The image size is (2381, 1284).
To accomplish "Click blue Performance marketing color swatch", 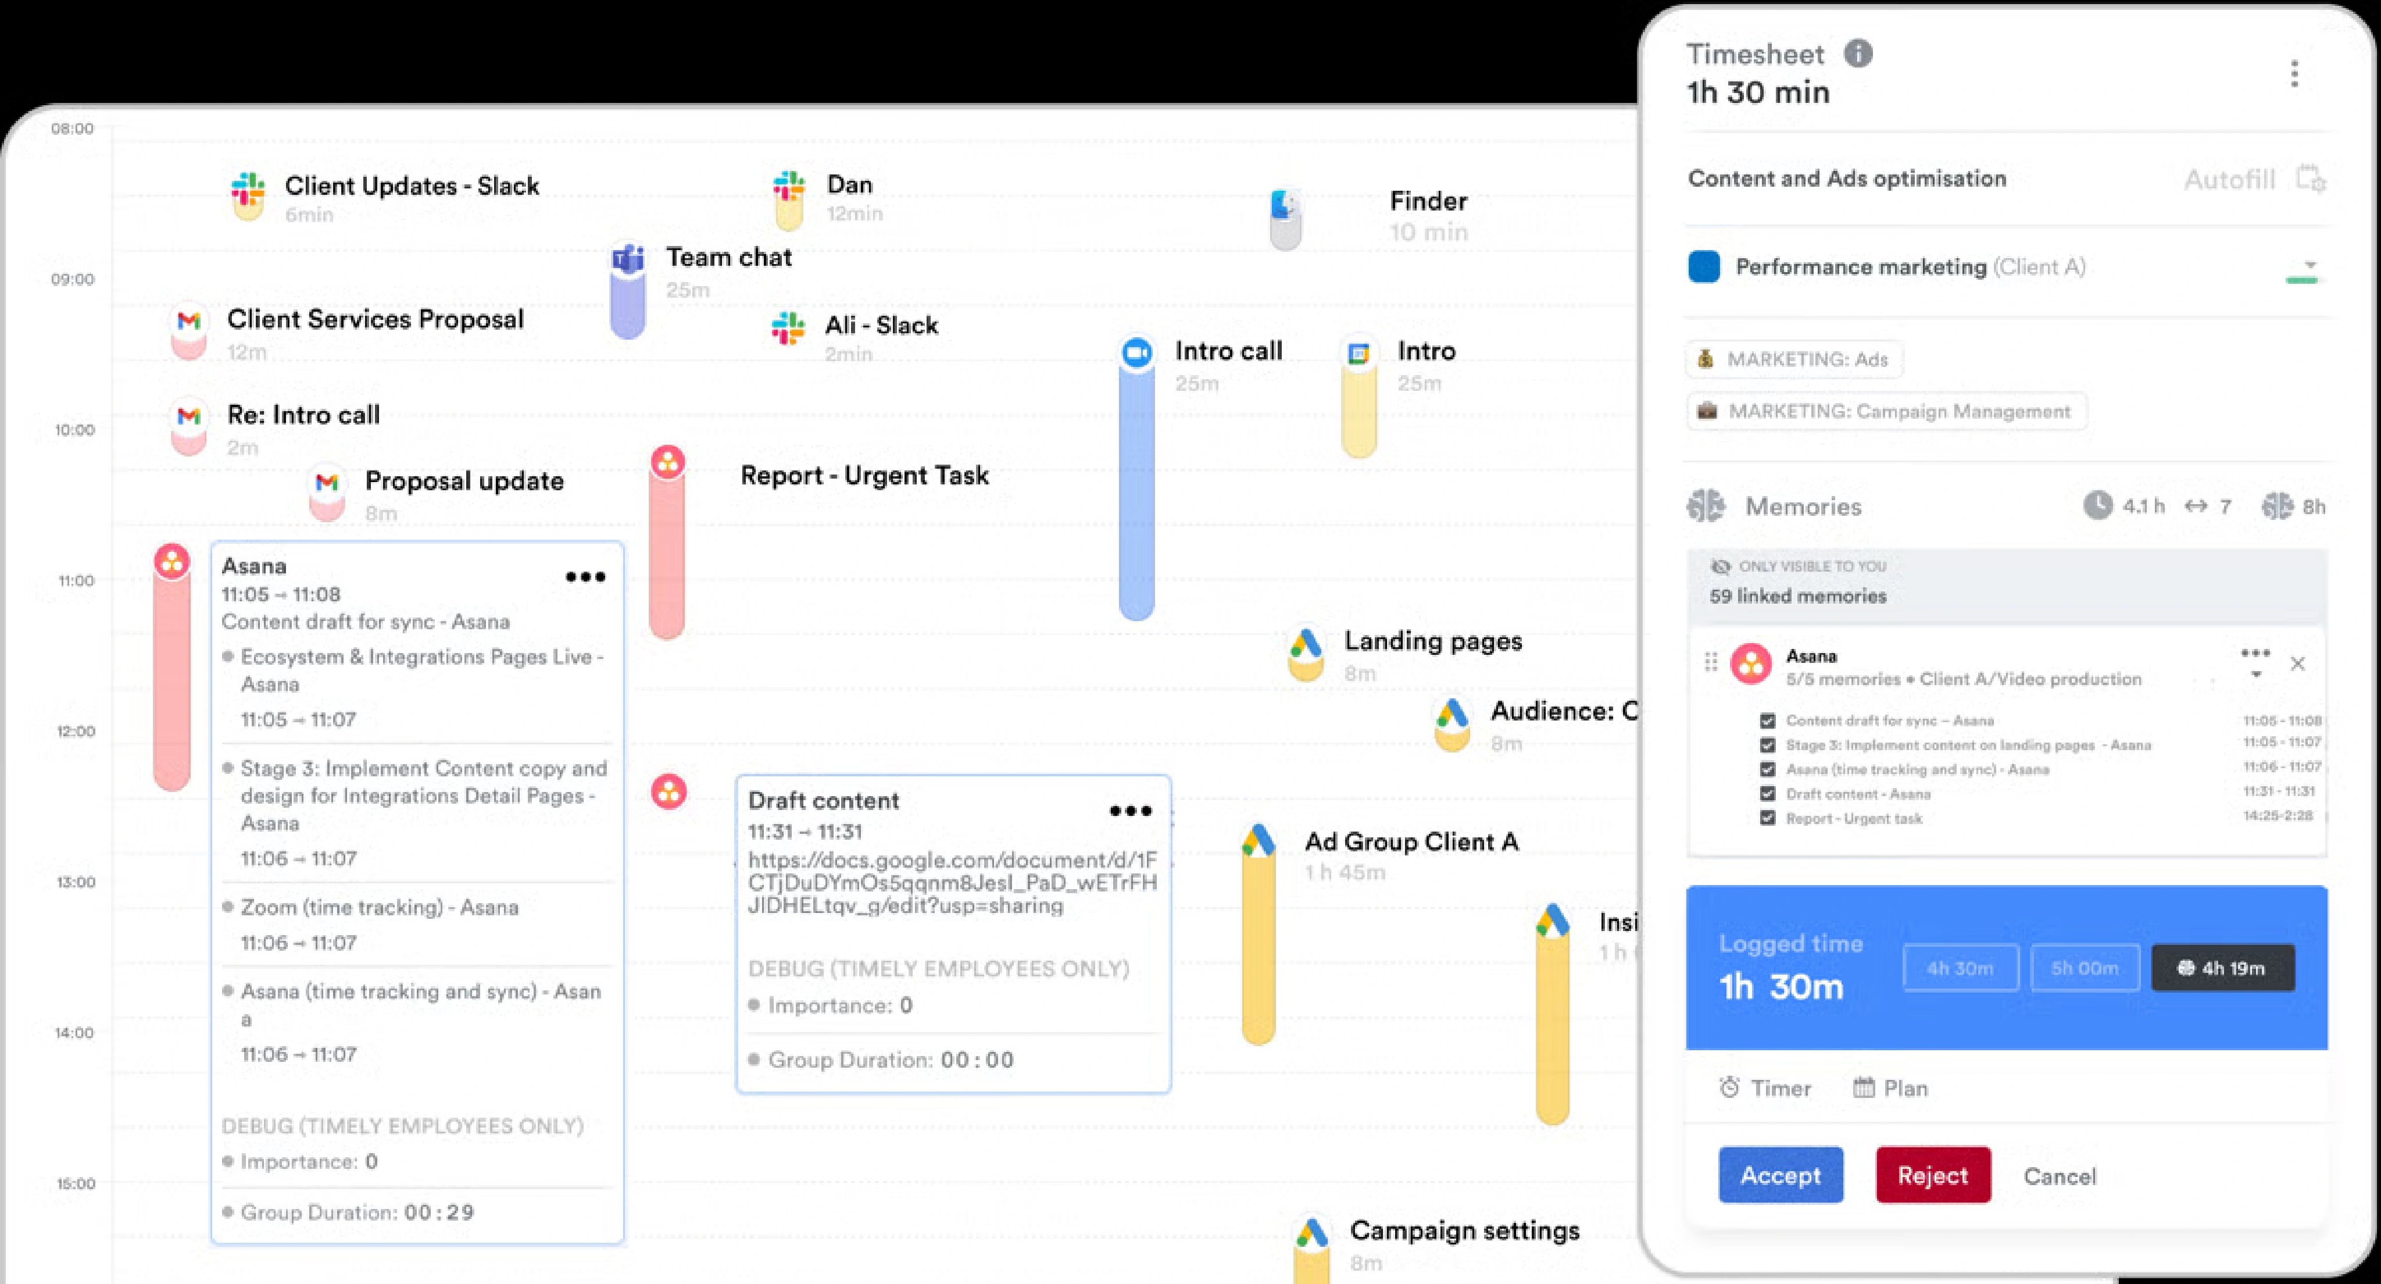I will [1704, 267].
